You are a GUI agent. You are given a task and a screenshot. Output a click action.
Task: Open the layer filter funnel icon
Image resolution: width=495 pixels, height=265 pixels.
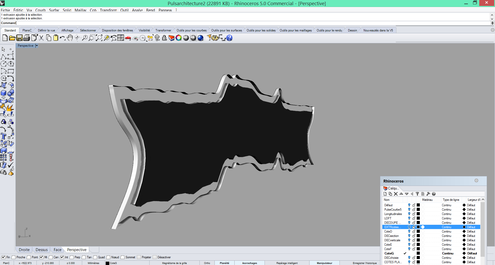(x=417, y=194)
